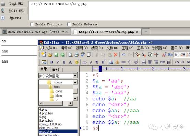Open the D: 软件目录 drive dropdown
The width and height of the screenshot is (190, 136).
(x=75, y=76)
